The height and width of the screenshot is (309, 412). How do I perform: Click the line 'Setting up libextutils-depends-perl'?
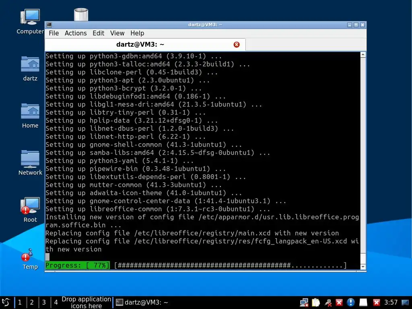point(146,177)
